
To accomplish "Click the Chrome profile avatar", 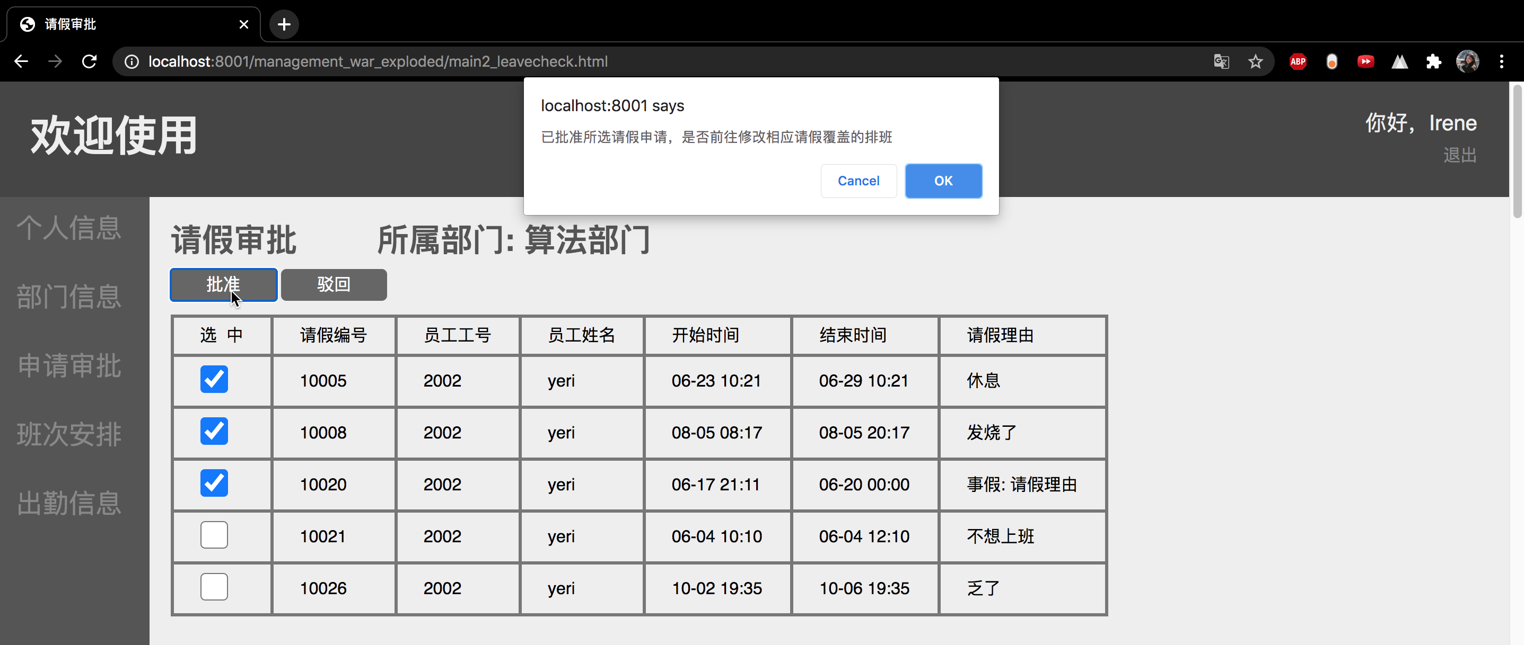I will click(x=1467, y=61).
